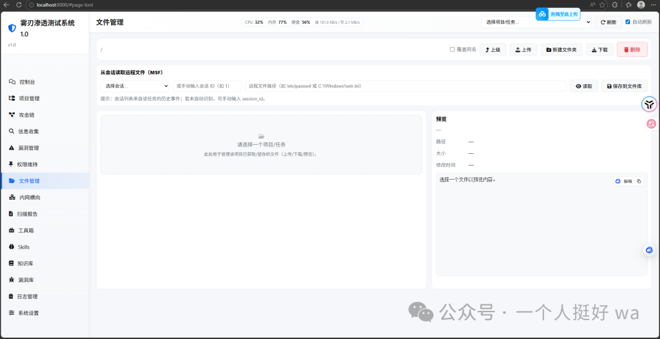Click the 新建文件夹 button

(x=562, y=49)
